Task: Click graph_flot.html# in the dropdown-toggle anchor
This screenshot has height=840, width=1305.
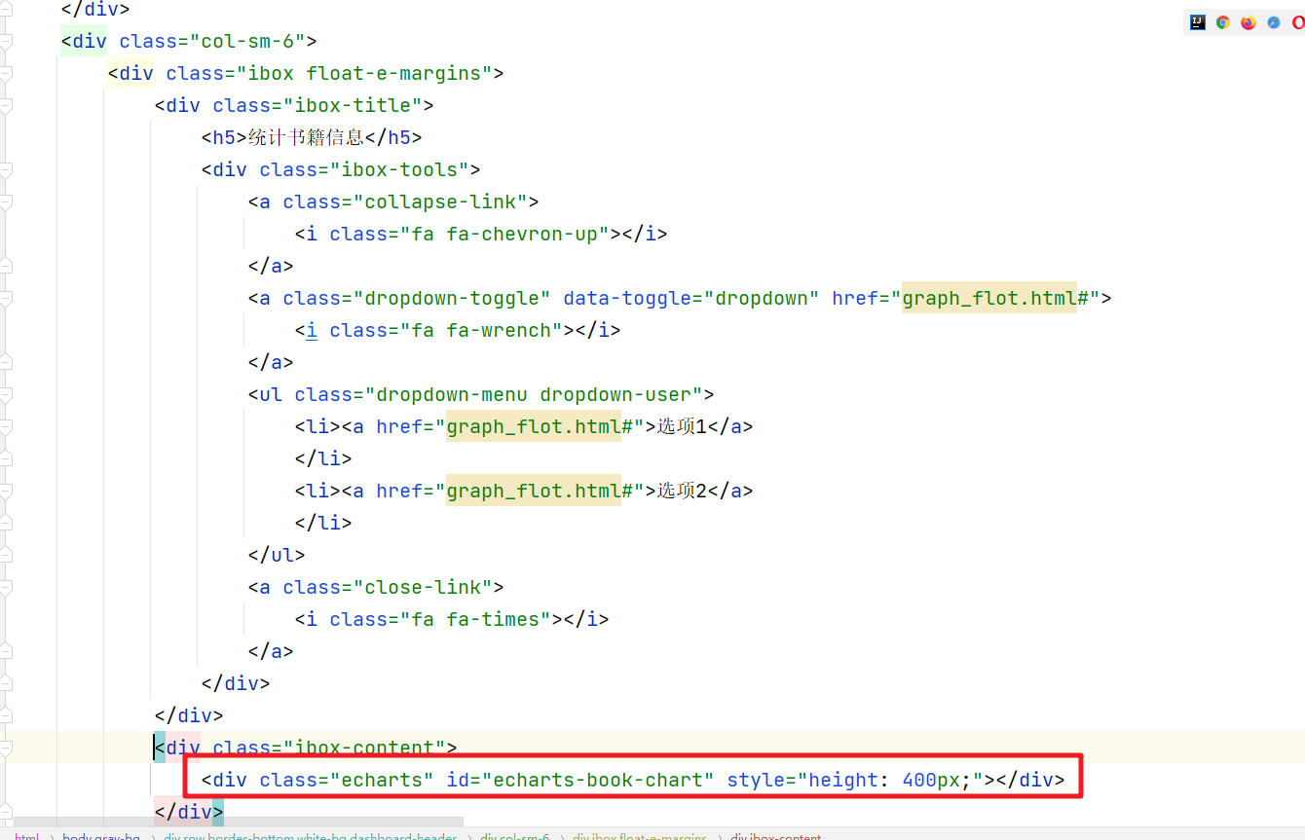Action: [x=995, y=298]
